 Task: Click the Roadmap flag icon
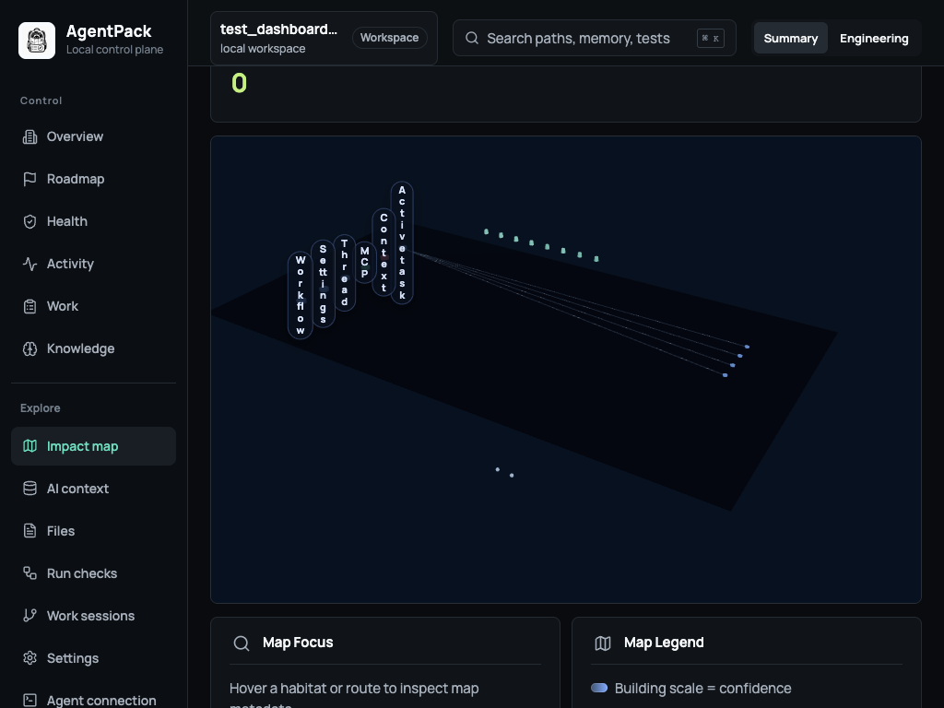(29, 180)
